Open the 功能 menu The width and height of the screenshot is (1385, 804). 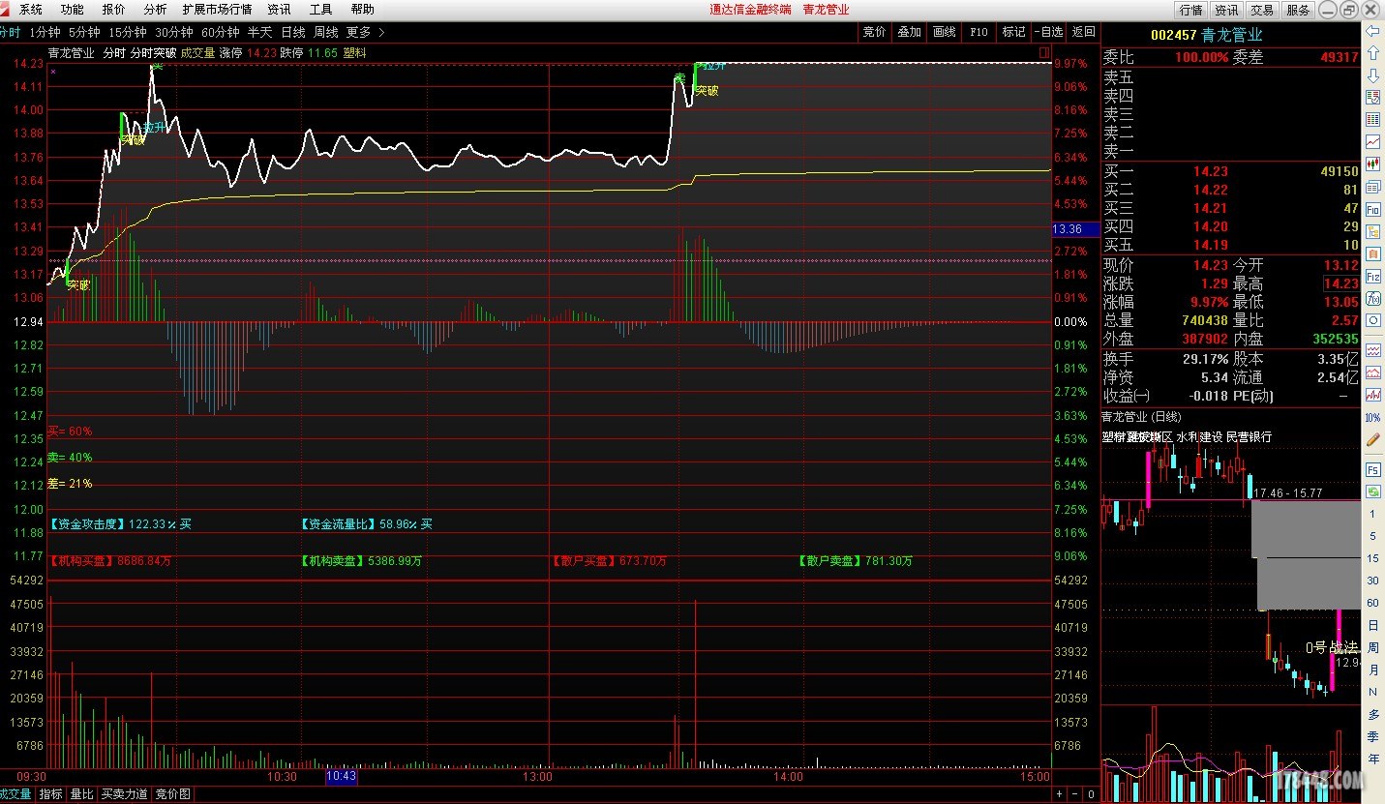point(72,9)
